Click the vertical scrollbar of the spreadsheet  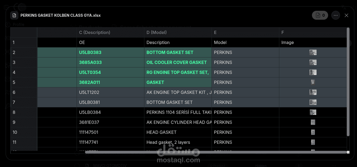(348, 82)
